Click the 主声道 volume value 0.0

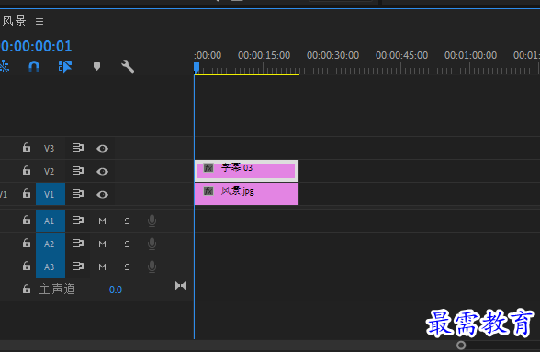click(116, 290)
